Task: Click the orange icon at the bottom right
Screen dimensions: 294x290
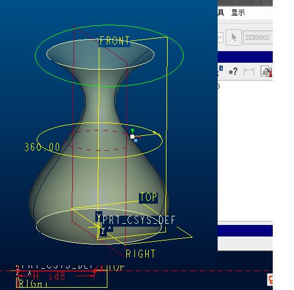Action: click(x=270, y=280)
